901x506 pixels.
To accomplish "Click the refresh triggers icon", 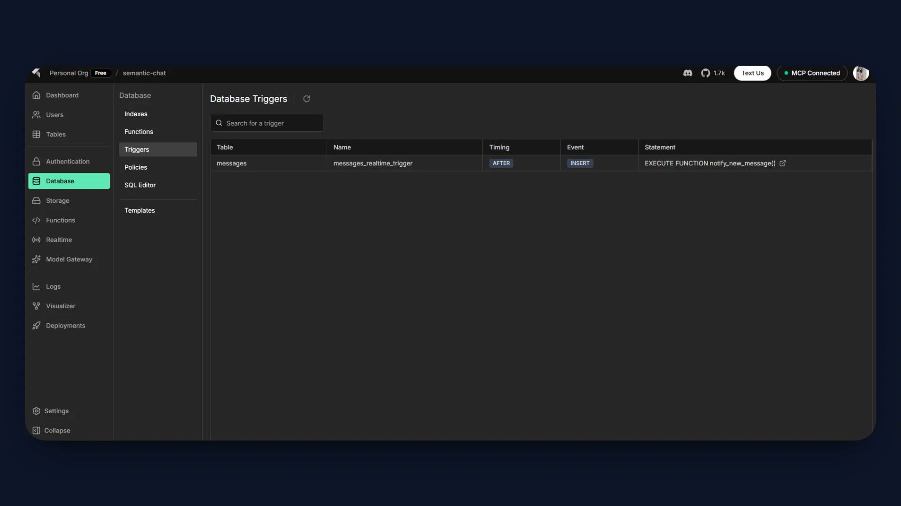I will pos(306,99).
